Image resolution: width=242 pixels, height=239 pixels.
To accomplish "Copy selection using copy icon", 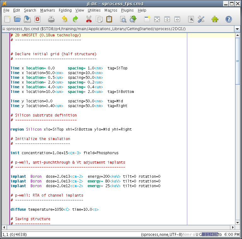I will coord(99,19).
